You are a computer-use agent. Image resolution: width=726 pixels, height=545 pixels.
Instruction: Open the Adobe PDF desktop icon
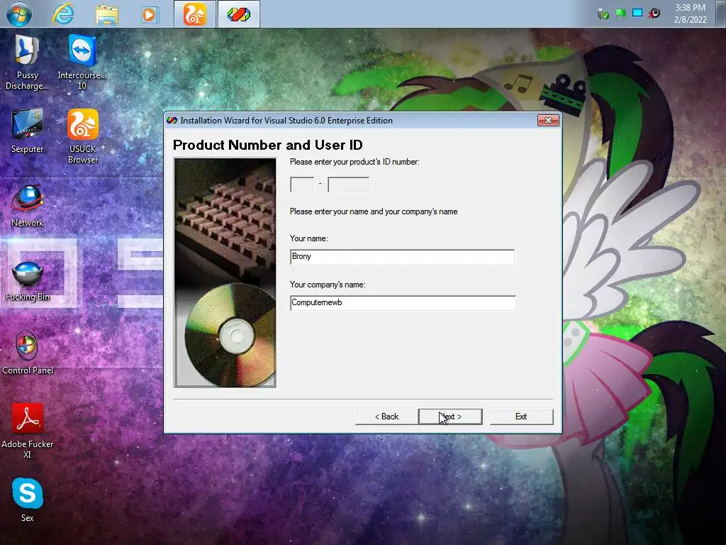[28, 431]
